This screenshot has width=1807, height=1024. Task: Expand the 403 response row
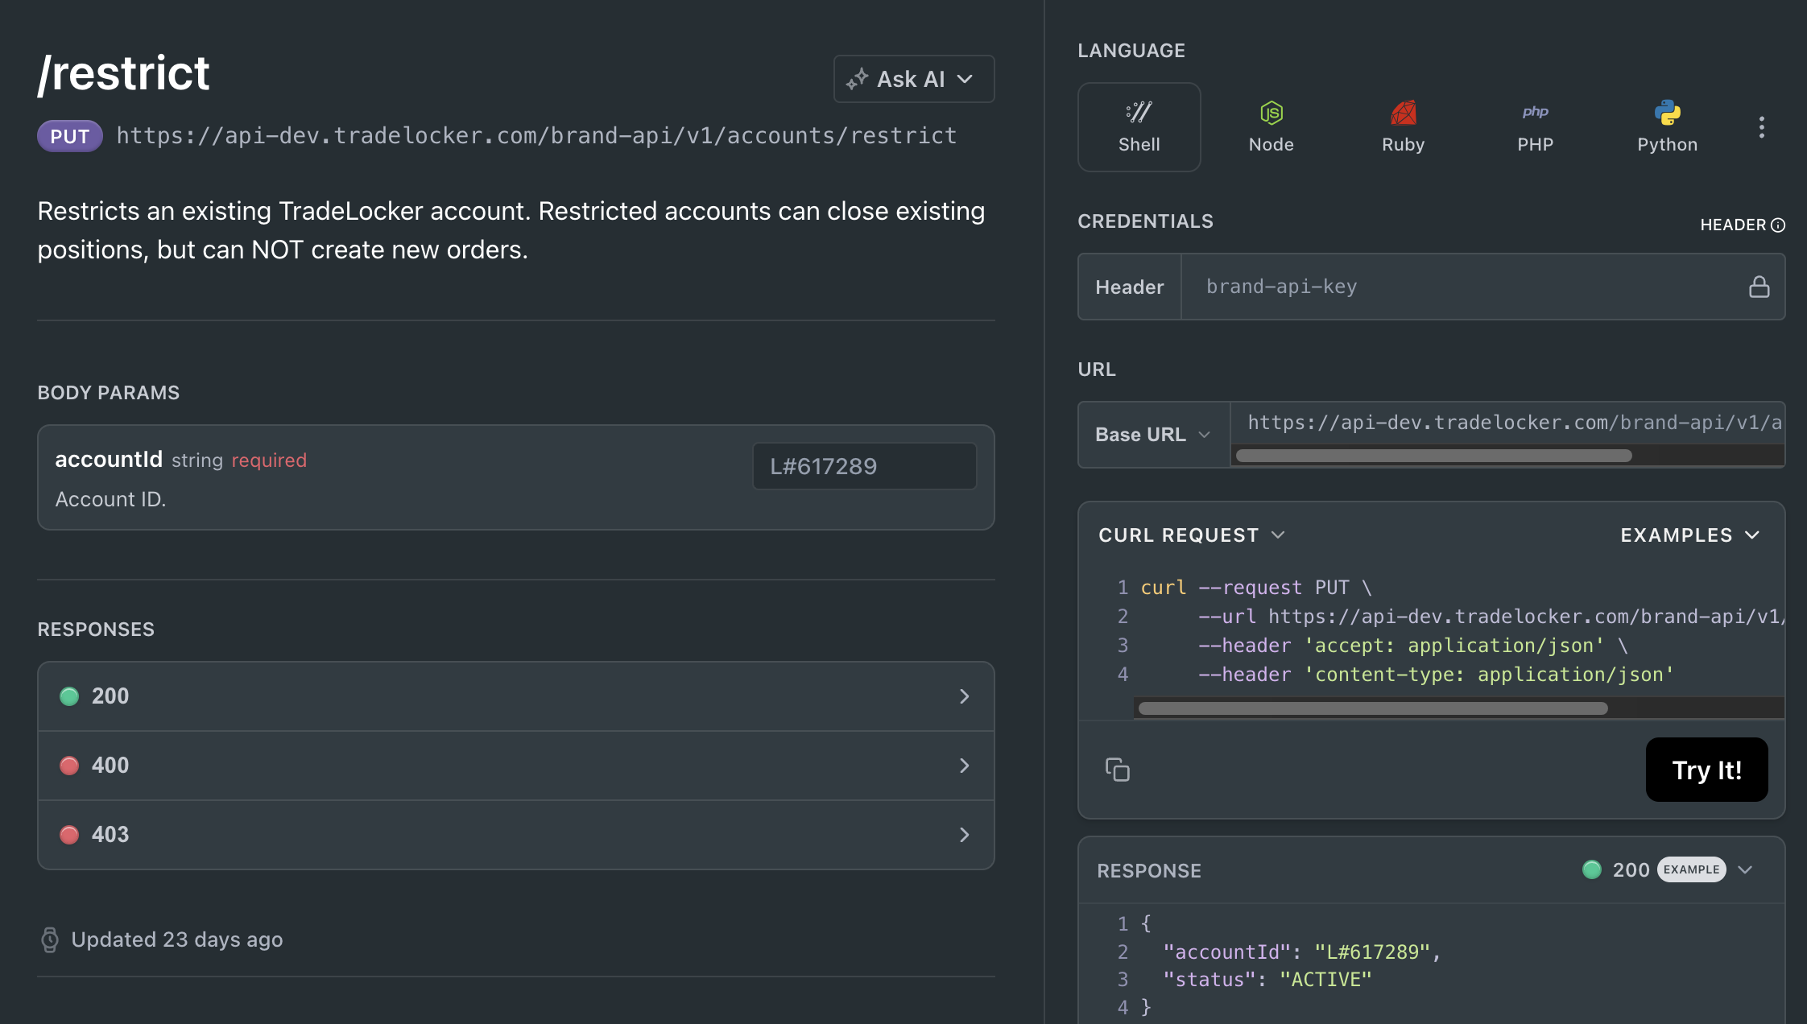point(516,835)
